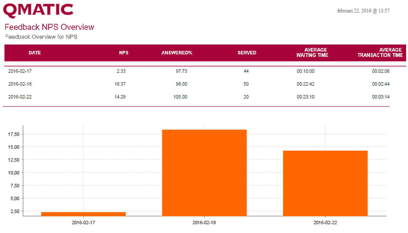Click the NPS value 18.37
Viewport: 408px width, 233px height.
120,84
